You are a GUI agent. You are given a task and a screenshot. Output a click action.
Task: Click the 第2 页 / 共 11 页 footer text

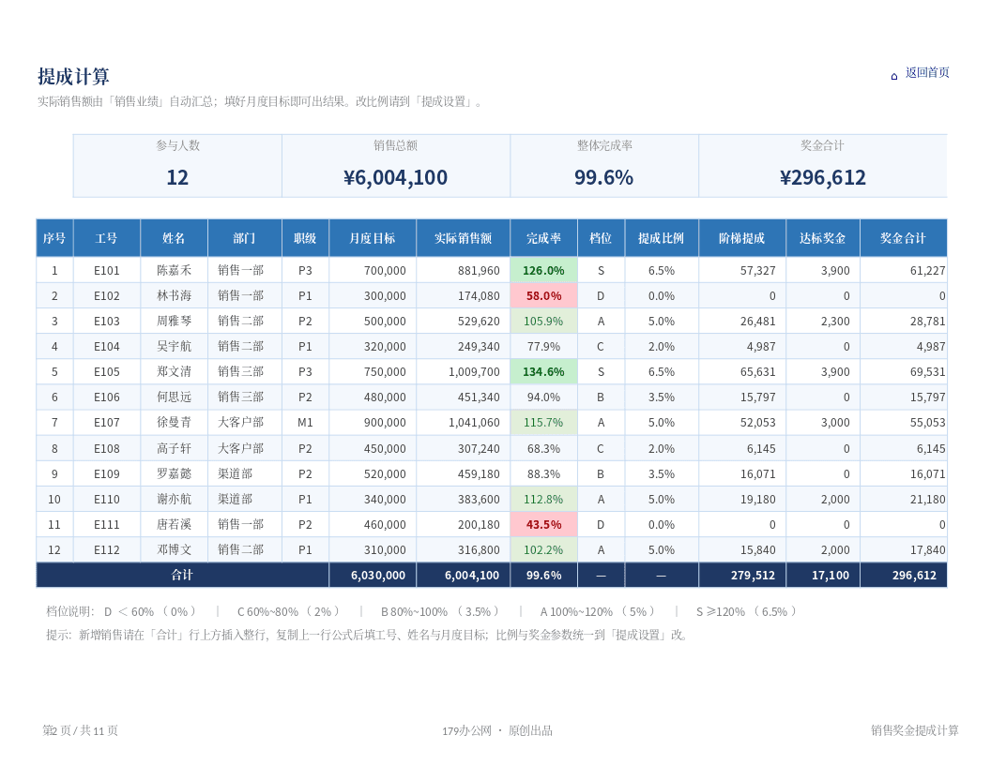point(81,730)
